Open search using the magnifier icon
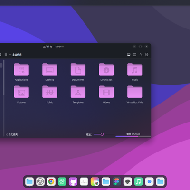The width and height of the screenshot is (190, 190). (141, 55)
